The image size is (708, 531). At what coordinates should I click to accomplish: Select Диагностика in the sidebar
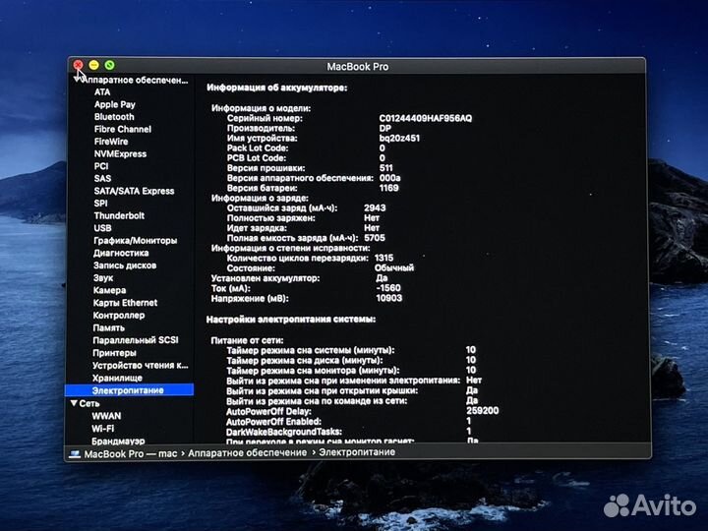[x=121, y=253]
